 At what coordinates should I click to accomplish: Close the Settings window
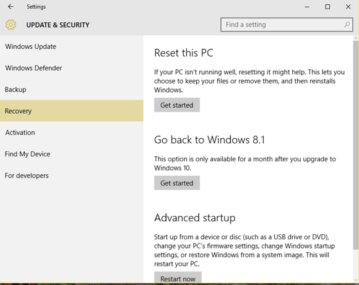(x=348, y=7)
